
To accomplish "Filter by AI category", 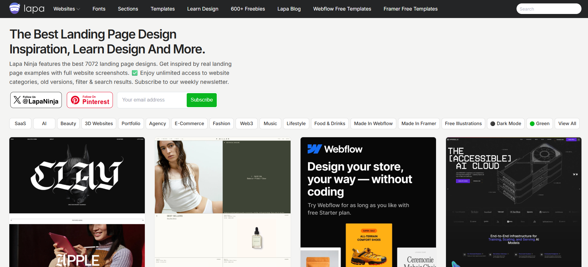I will click(44, 124).
